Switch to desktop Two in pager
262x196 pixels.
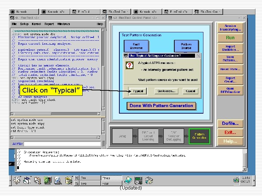pyautogui.click(x=90, y=183)
